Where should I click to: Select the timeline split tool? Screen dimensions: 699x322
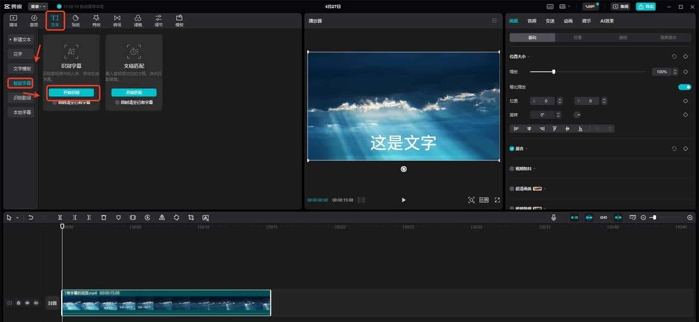(x=60, y=217)
